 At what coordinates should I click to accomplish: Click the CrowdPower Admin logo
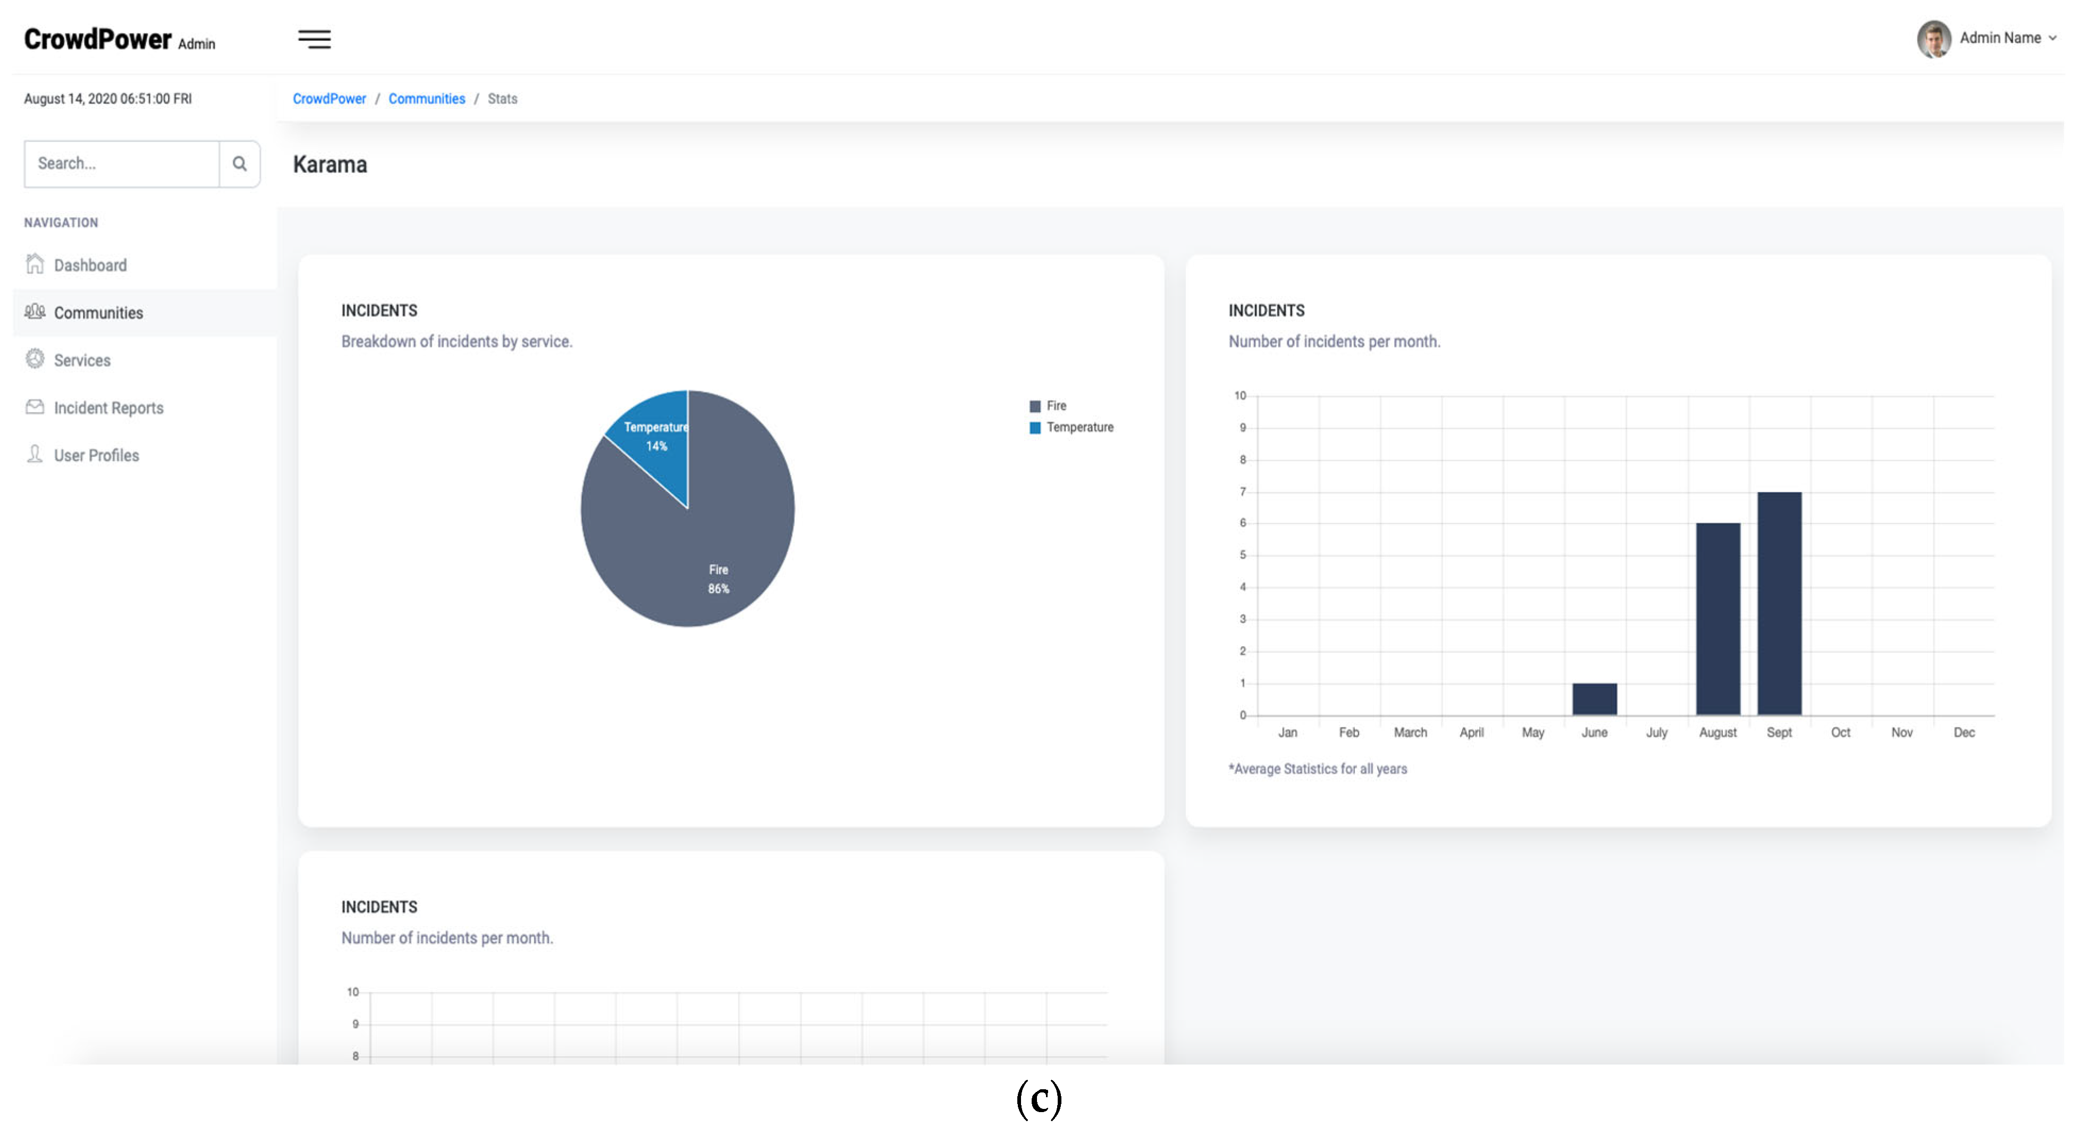click(119, 39)
